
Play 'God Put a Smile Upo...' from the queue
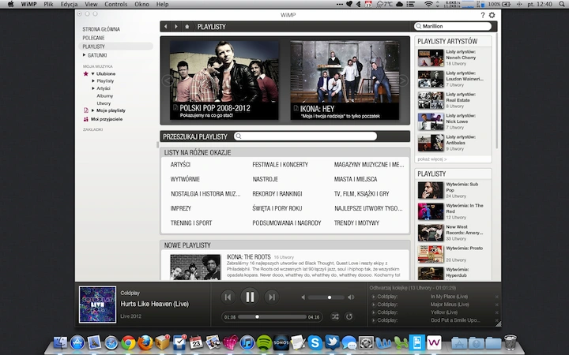373,320
